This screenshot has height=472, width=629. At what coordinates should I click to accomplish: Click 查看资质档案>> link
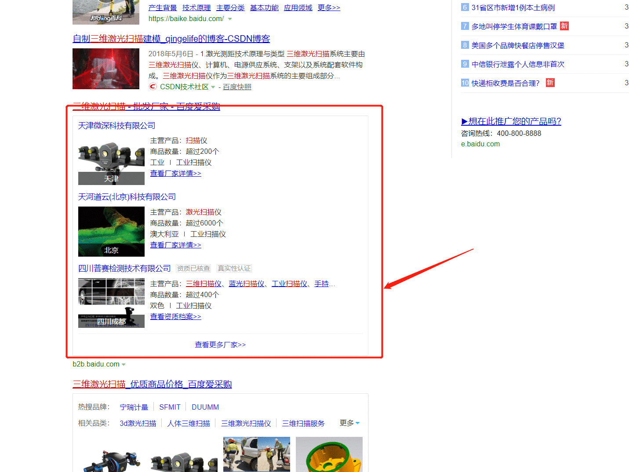[x=175, y=317]
